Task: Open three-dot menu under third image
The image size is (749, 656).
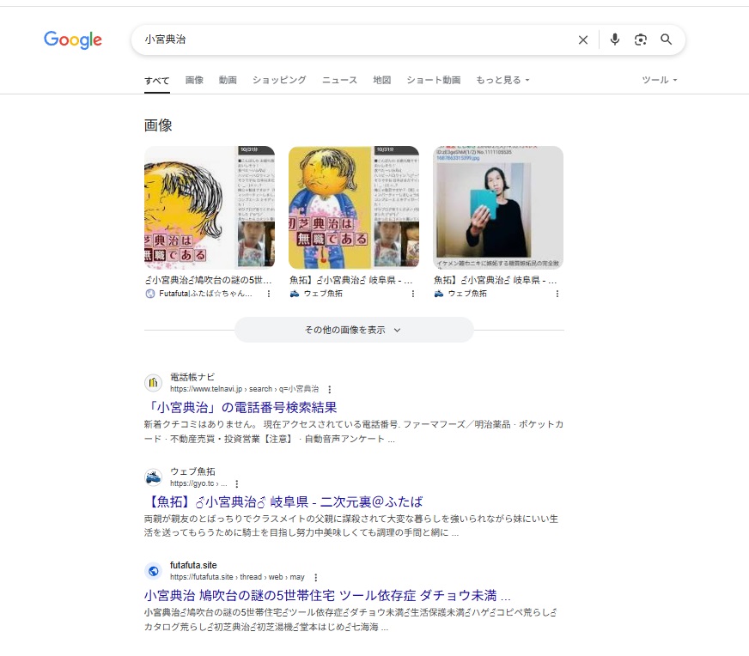Action: click(x=557, y=294)
